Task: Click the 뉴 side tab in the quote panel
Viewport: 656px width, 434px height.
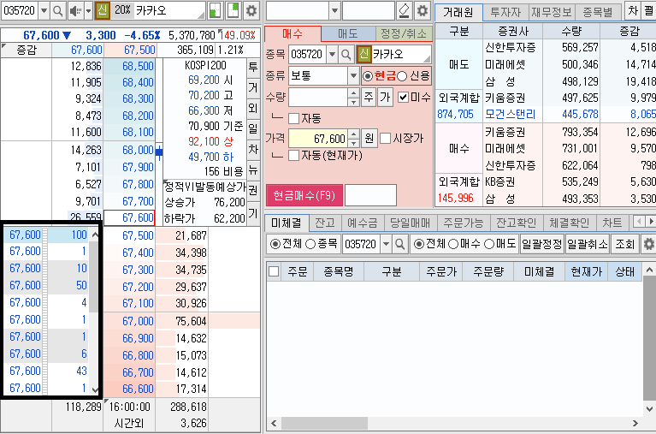Action: click(x=253, y=169)
